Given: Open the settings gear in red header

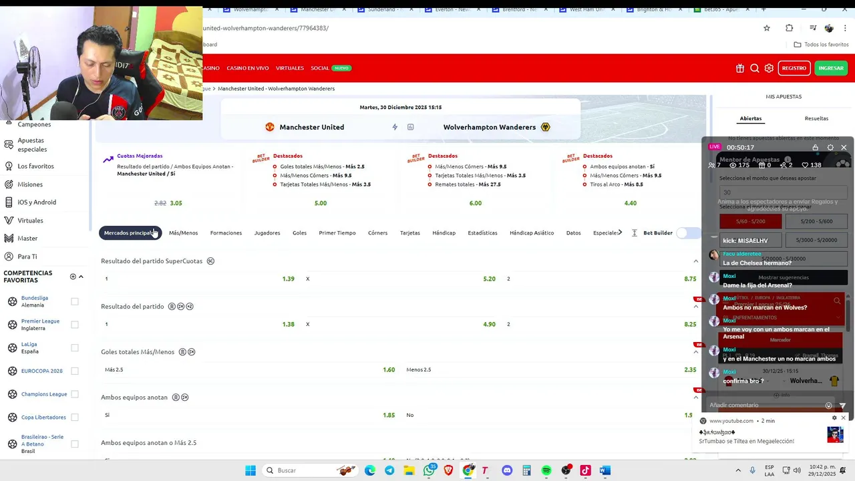Looking at the screenshot, I should pyautogui.click(x=769, y=68).
